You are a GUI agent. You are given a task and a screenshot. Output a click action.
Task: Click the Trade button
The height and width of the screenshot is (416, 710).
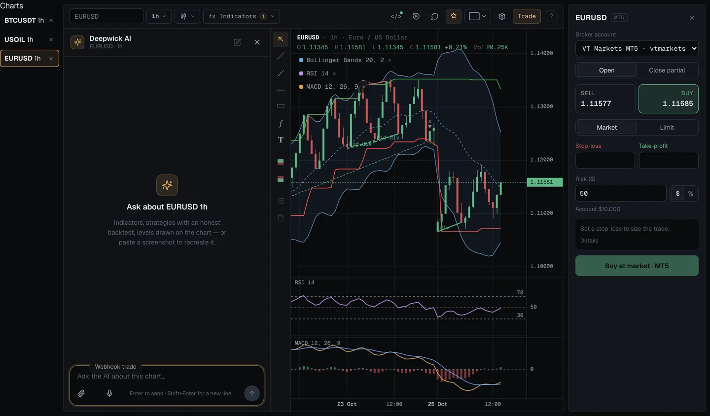pos(527,16)
